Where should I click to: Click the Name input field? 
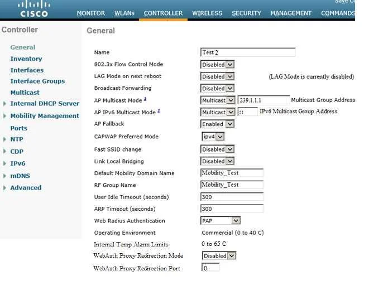coord(248,52)
